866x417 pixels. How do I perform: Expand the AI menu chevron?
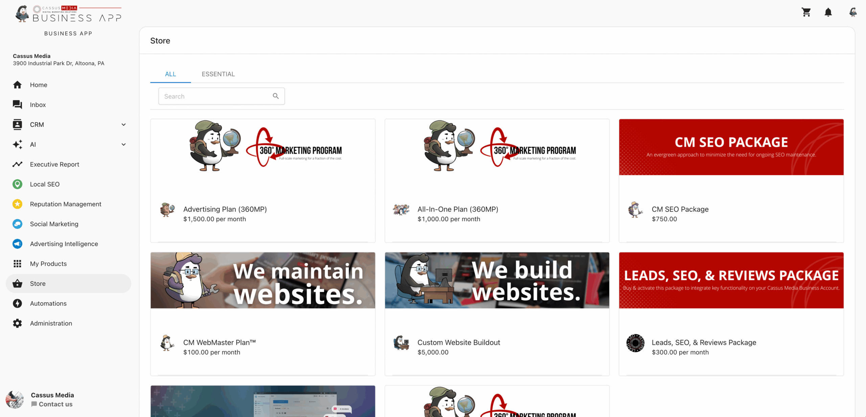[x=123, y=144]
